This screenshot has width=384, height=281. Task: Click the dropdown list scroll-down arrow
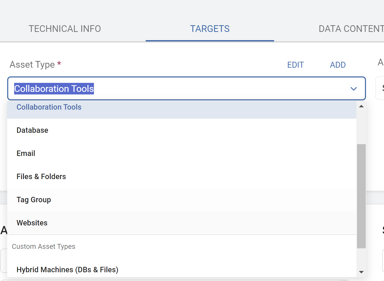(361, 272)
